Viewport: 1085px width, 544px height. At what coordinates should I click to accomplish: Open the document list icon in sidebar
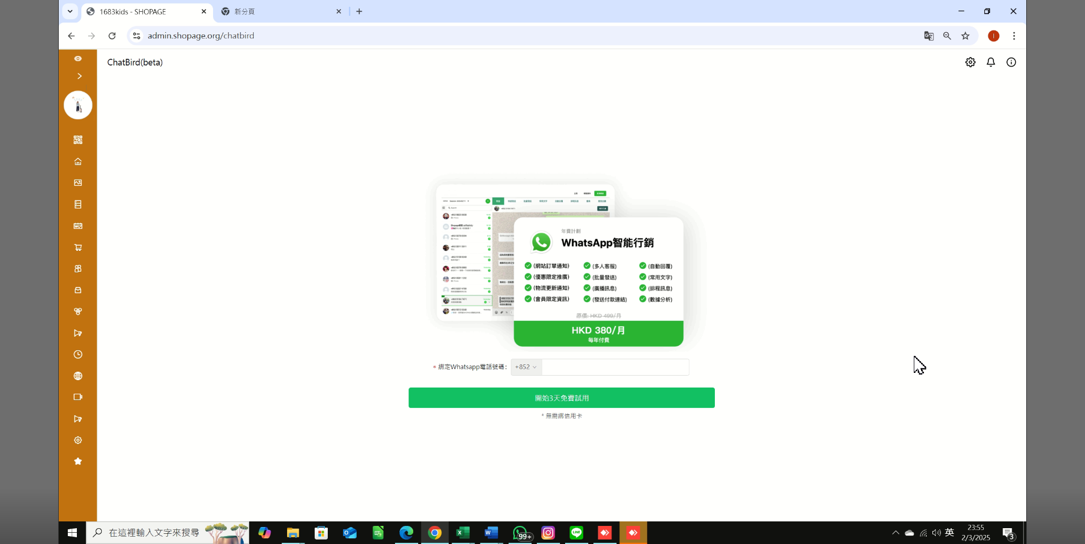tap(78, 204)
